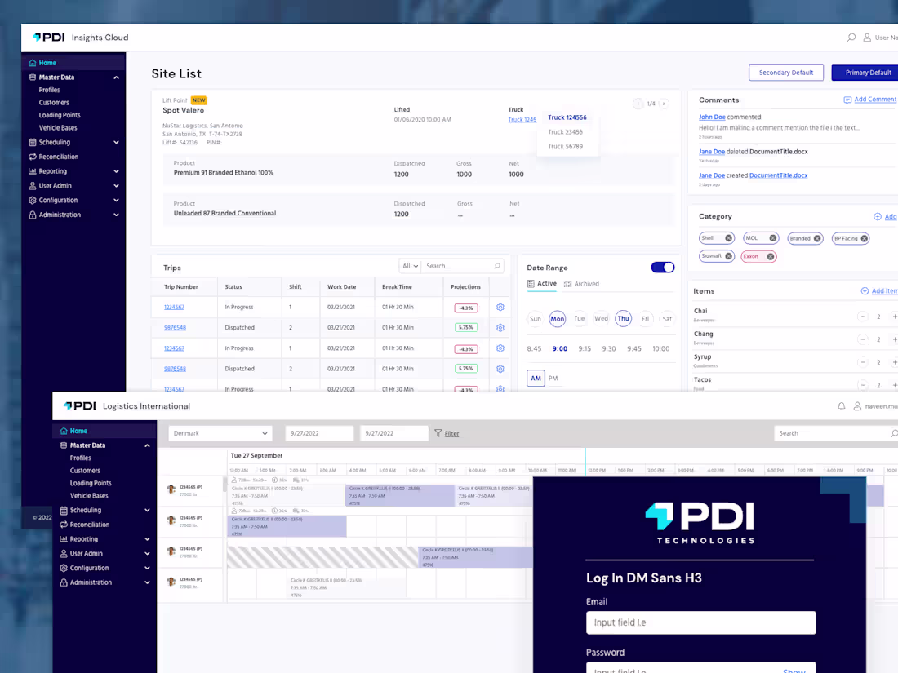Select the Home icon in the sidebar

[31, 62]
